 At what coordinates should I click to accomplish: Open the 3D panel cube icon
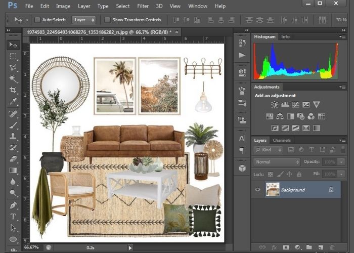point(242,168)
